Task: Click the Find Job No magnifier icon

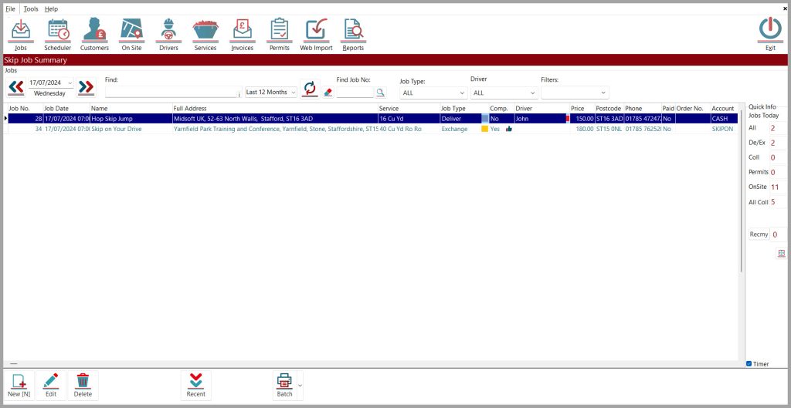Action: pos(380,93)
